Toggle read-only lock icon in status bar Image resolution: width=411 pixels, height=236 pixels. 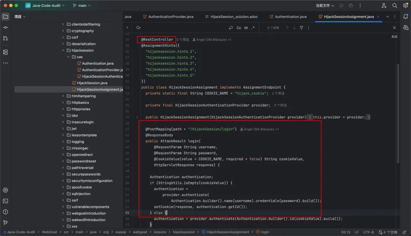[405, 232]
